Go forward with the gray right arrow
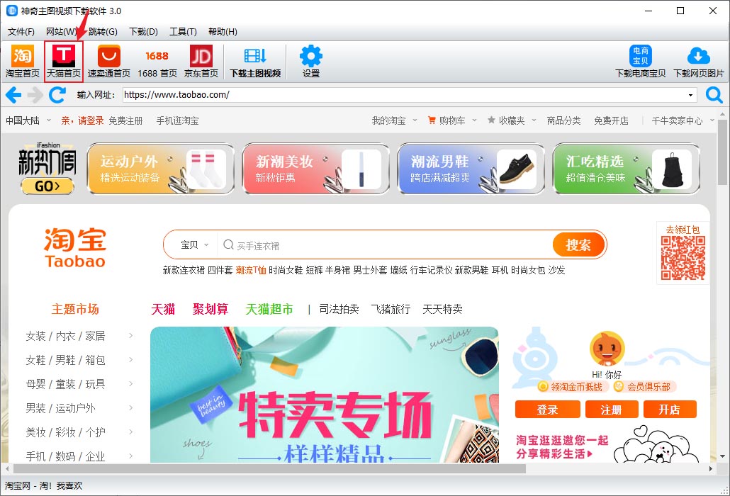730x496 pixels. (x=35, y=95)
